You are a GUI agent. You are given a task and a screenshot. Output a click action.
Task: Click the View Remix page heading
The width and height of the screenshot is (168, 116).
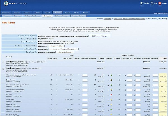point(8,23)
